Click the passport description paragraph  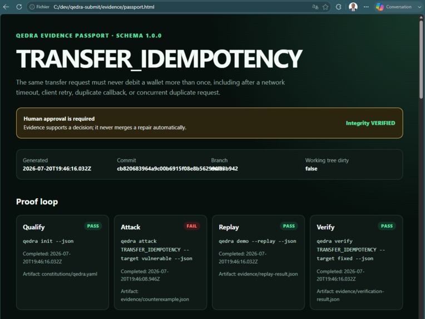150,87
